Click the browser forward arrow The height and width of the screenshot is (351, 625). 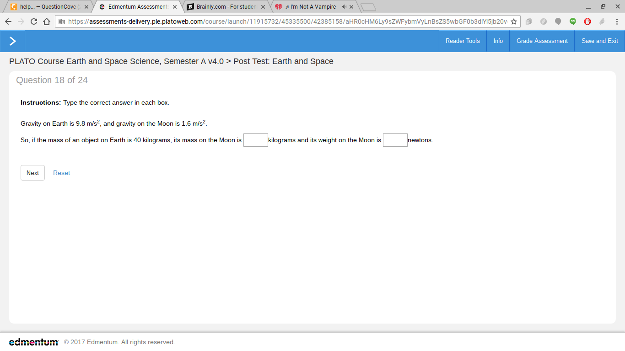[x=21, y=21]
